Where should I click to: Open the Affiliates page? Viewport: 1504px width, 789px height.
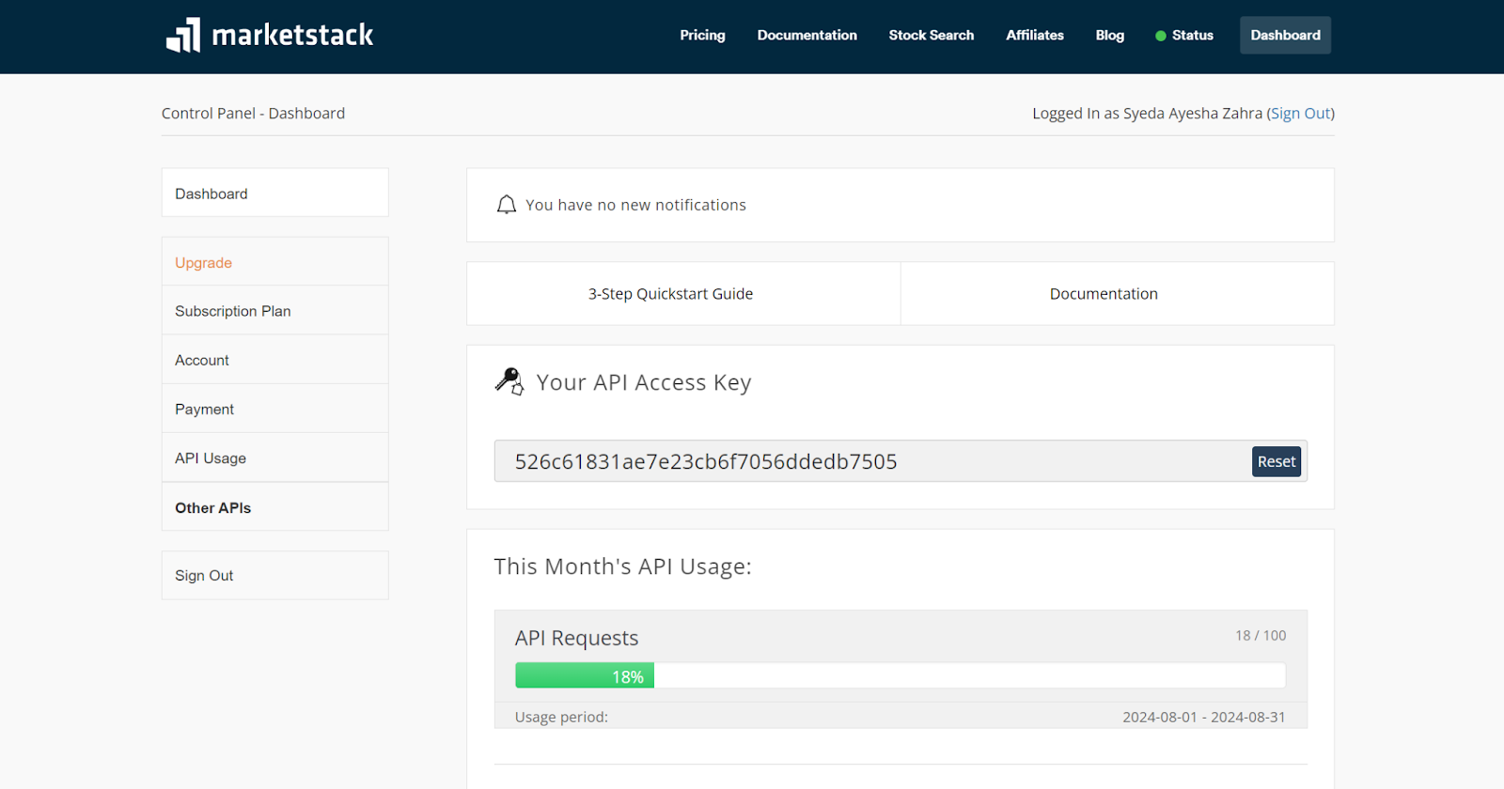click(1035, 35)
